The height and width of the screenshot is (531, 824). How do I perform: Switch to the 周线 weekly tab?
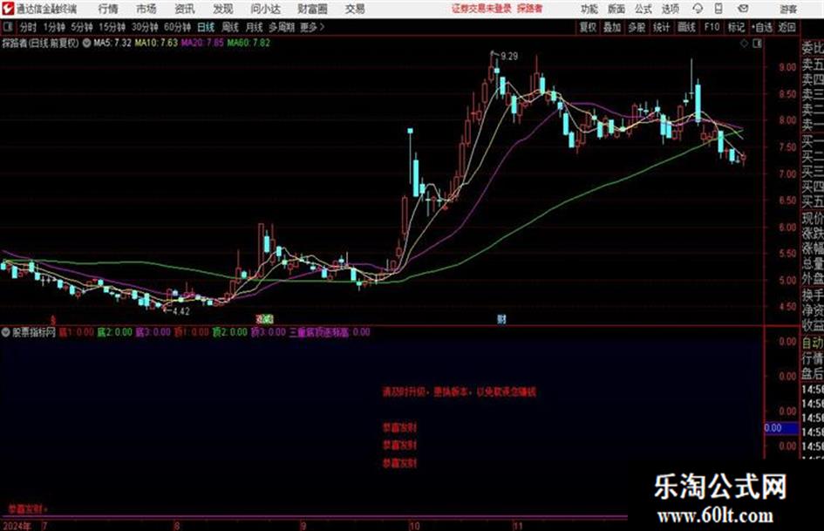point(230,27)
